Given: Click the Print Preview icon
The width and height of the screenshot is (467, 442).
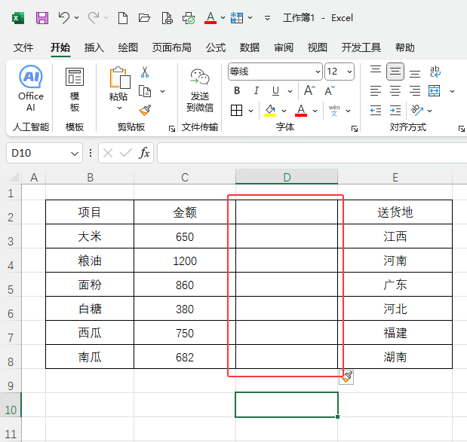Looking at the screenshot, I should 167,18.
